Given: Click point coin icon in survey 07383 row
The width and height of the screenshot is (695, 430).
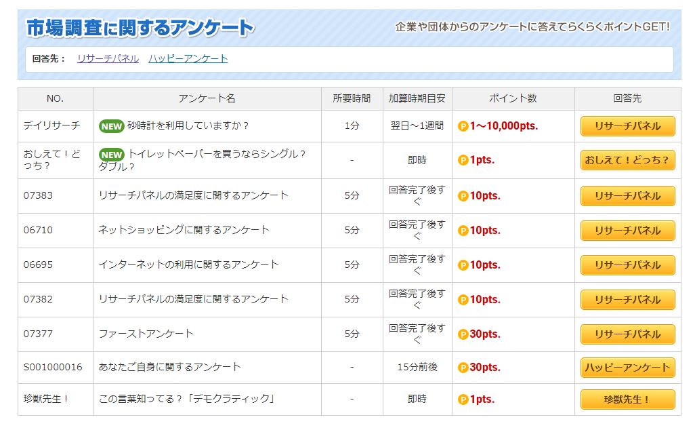Looking at the screenshot, I should 463,196.
